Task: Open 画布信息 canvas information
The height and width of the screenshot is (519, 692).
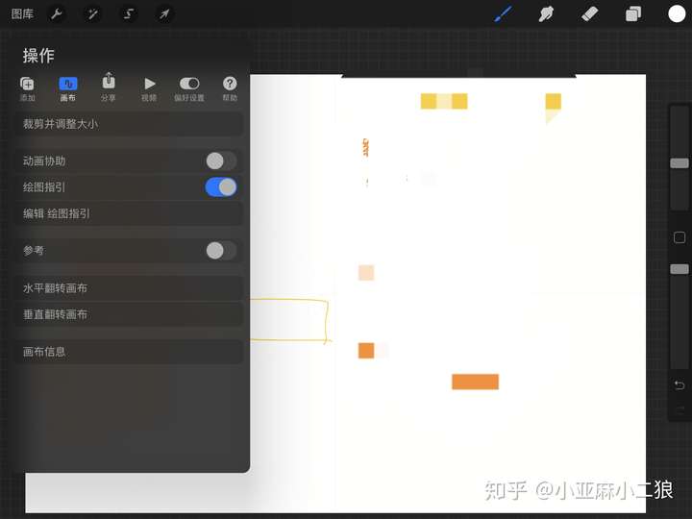Action: 129,352
